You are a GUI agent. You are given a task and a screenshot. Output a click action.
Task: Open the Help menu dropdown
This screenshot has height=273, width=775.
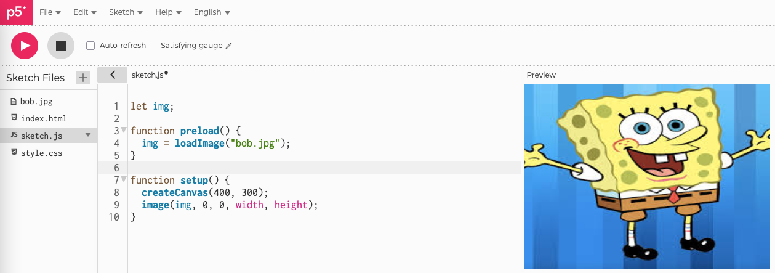click(x=168, y=12)
